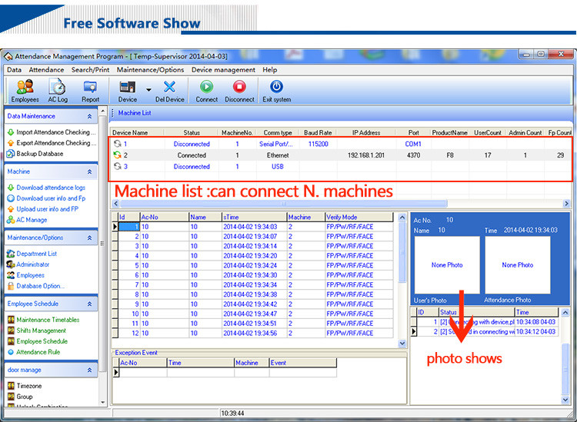Open the AC Log toolbar icon
The width and height of the screenshot is (577, 422).
point(58,88)
